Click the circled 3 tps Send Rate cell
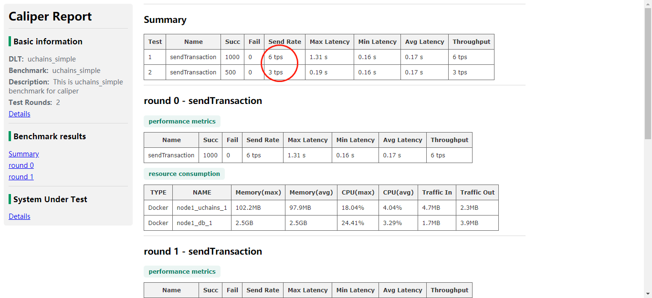This screenshot has height=298, width=652. coord(276,72)
